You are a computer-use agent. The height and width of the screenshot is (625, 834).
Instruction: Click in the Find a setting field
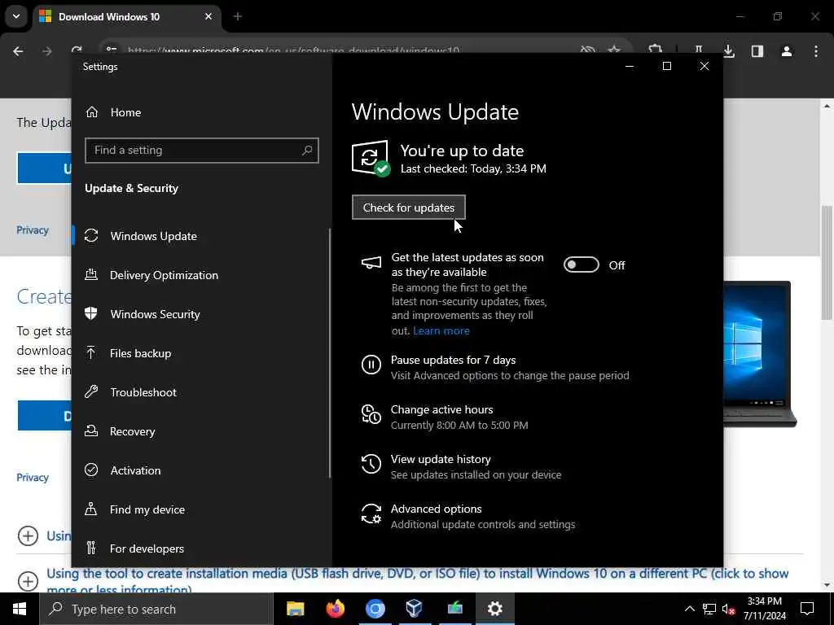[202, 151]
